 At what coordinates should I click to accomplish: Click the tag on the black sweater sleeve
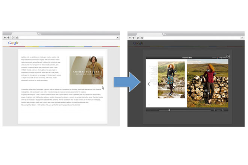point(175,71)
